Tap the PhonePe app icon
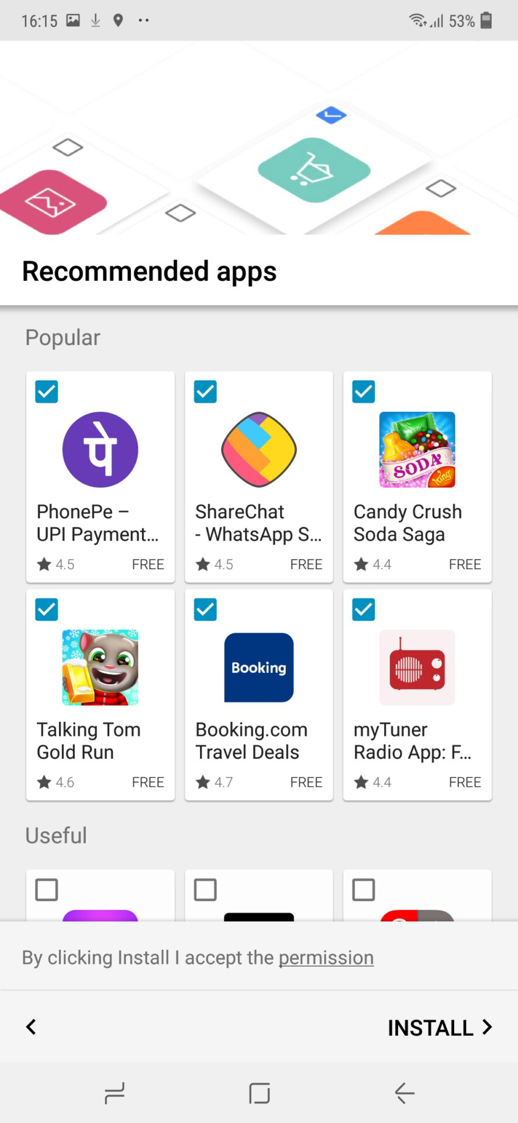518x1123 pixels. [x=100, y=450]
